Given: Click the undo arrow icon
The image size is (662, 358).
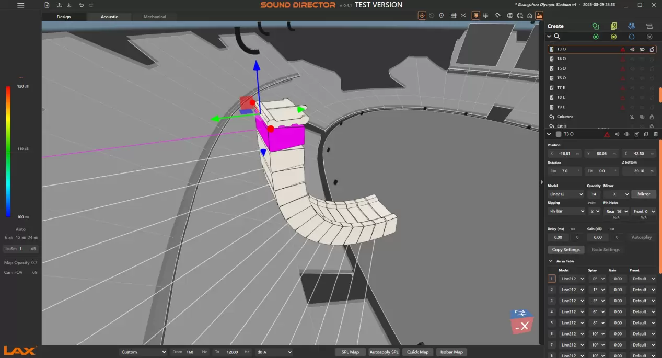Looking at the screenshot, I should click(x=81, y=5).
